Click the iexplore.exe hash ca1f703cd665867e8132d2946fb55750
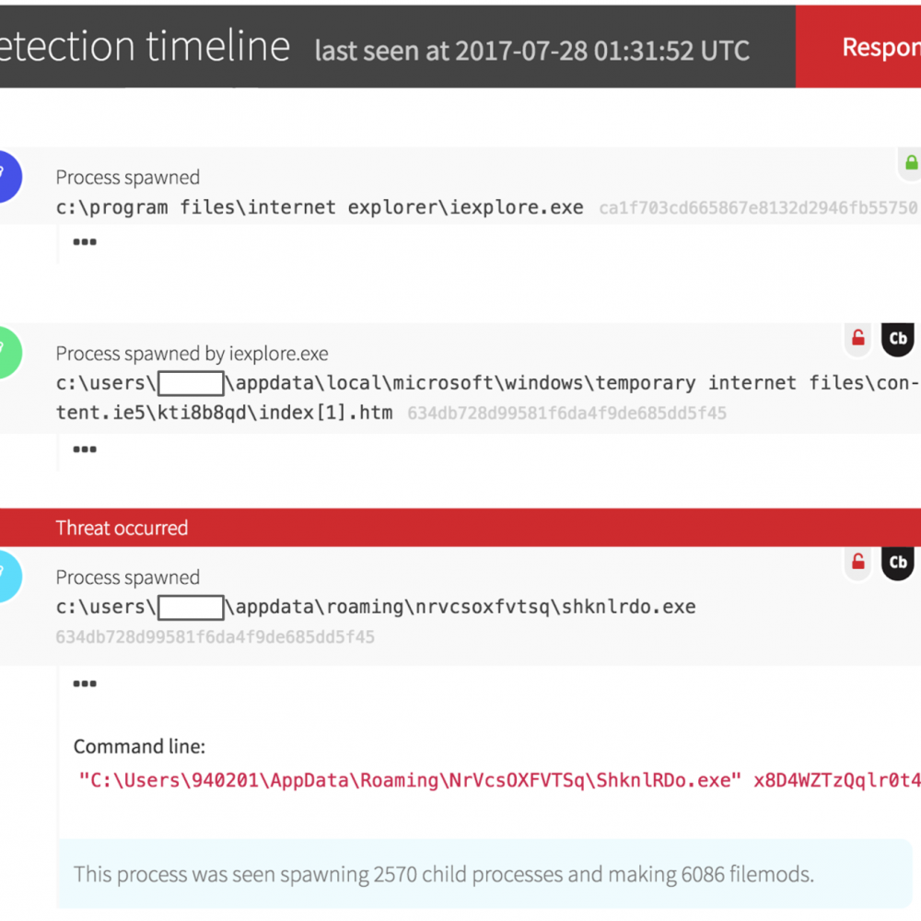This screenshot has width=921, height=921. click(758, 208)
